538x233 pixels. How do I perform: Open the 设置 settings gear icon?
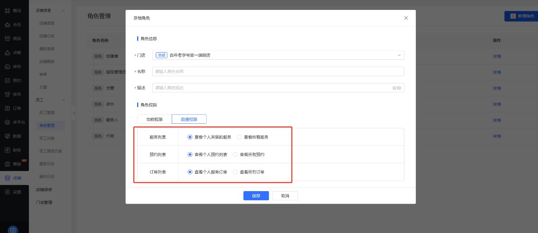[x=7, y=192]
